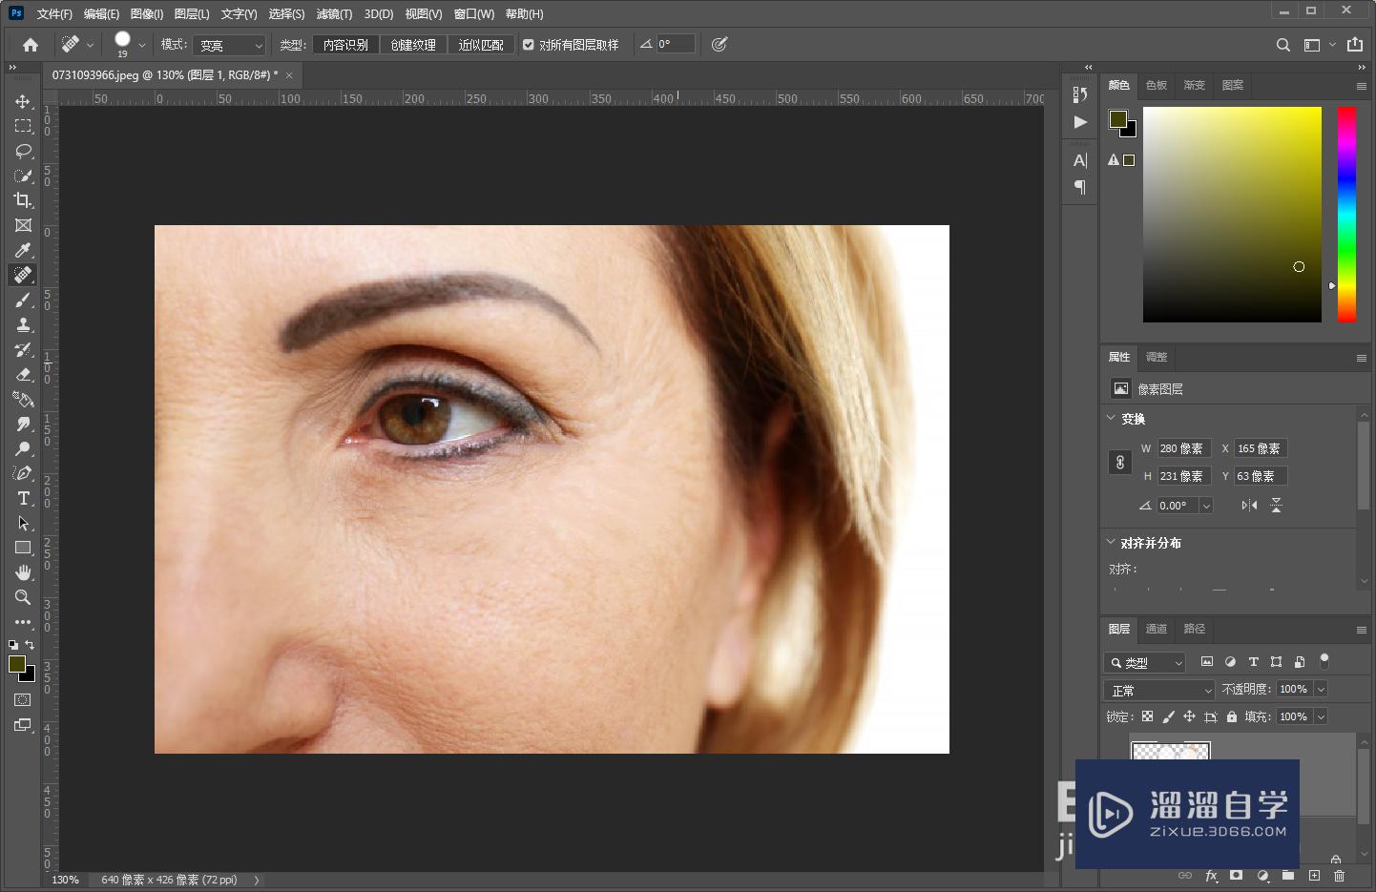Collapse the 变换 transform section
Viewport: 1376px width, 892px height.
click(1111, 418)
